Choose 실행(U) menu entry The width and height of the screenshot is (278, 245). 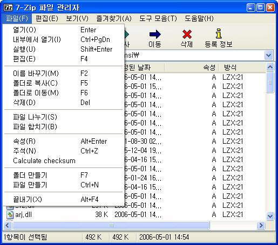coord(63,49)
